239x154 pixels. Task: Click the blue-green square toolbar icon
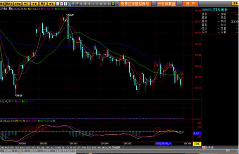pyautogui.click(x=69, y=4)
